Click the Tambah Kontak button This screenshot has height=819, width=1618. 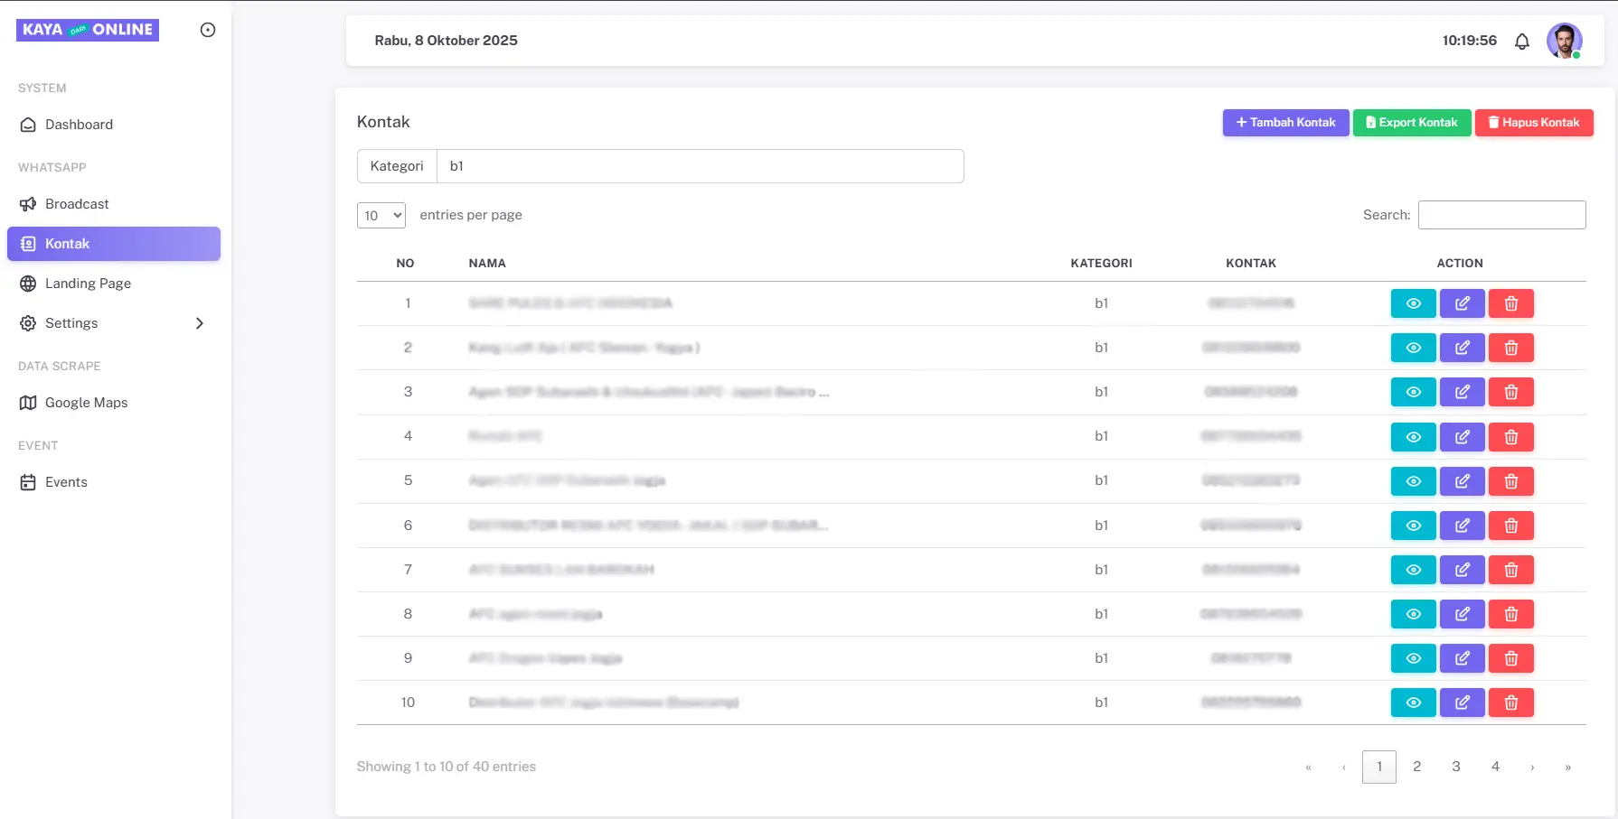point(1285,123)
